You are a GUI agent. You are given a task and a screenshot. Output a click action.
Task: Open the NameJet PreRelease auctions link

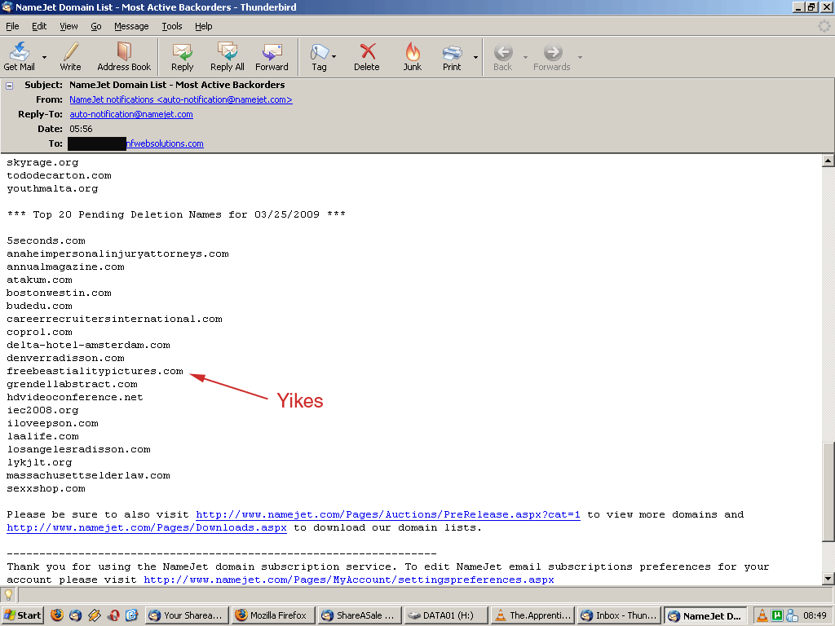(x=388, y=514)
